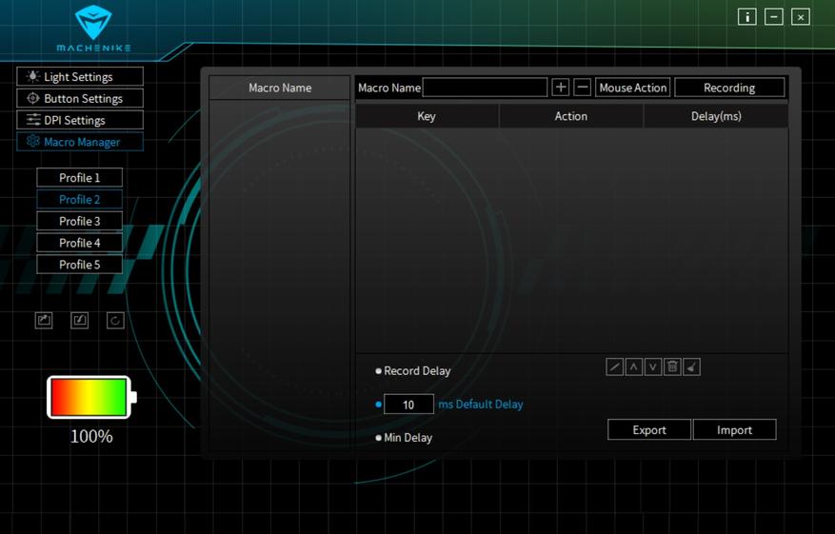Click the Export button
This screenshot has height=534, width=835.
pyautogui.click(x=649, y=430)
